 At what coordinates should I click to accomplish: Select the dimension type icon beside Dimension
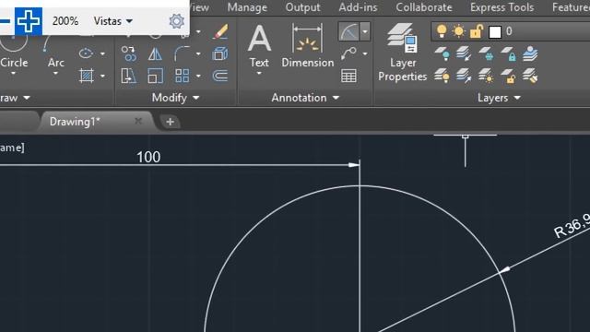click(348, 31)
